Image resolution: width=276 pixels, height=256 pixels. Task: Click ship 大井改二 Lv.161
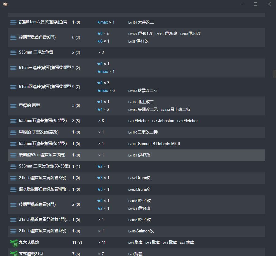(x=141, y=22)
